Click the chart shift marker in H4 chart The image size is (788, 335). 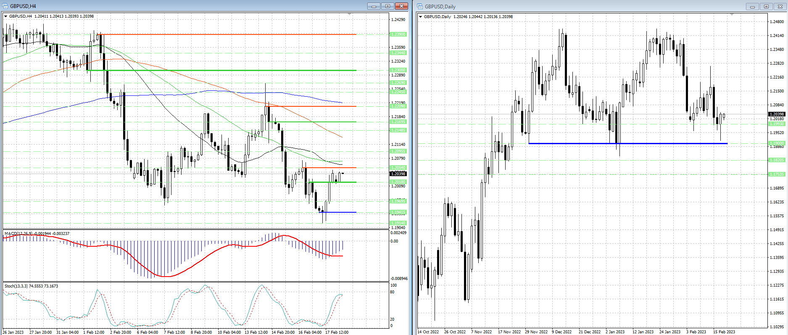click(350, 14)
